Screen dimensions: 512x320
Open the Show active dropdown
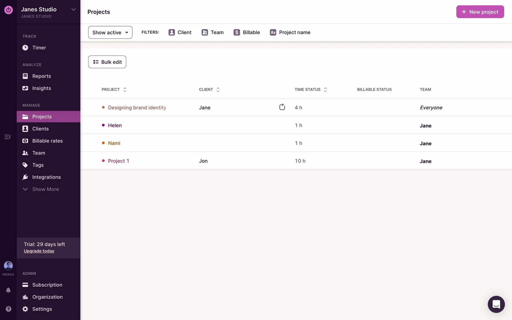coord(110,32)
